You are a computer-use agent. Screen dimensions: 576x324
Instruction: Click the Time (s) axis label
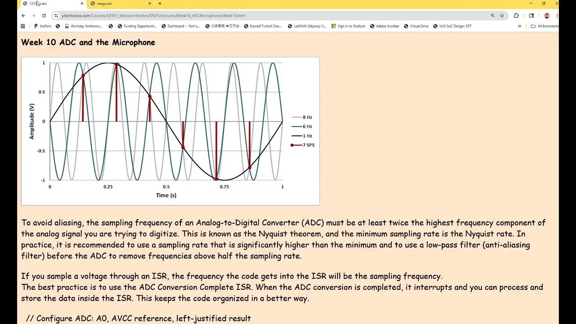coord(166,195)
